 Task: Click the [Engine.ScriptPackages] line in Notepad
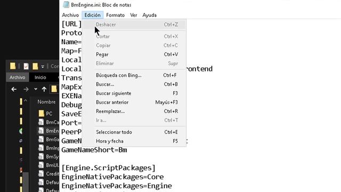[109, 168]
